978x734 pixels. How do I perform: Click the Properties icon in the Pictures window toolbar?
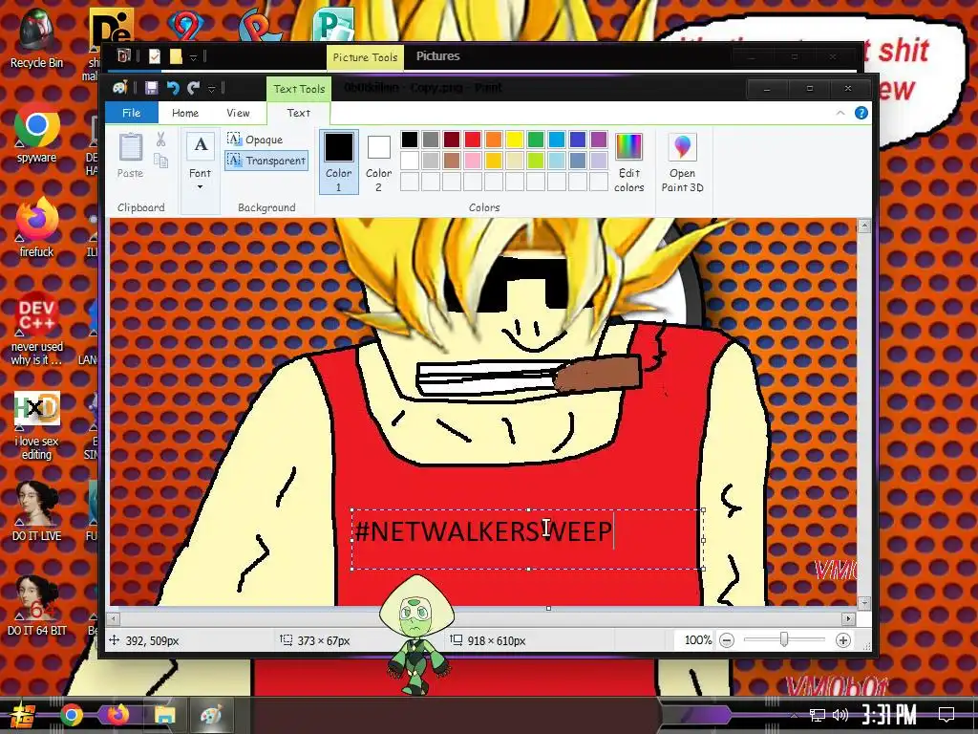pyautogui.click(x=155, y=56)
